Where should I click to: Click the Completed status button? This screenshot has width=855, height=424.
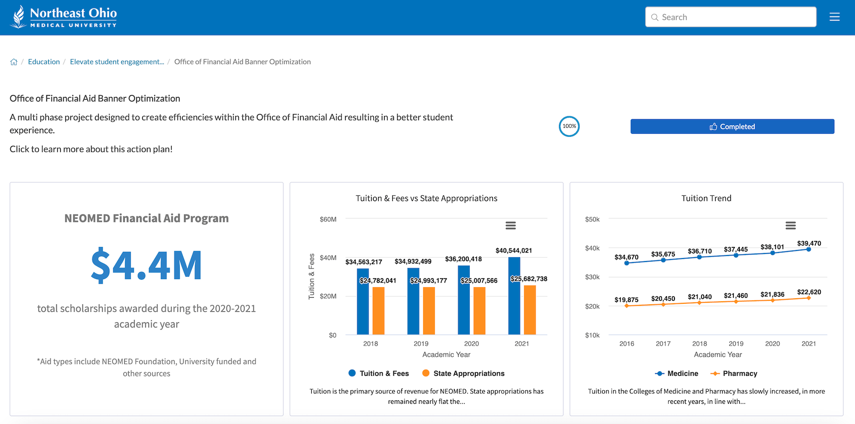point(732,126)
